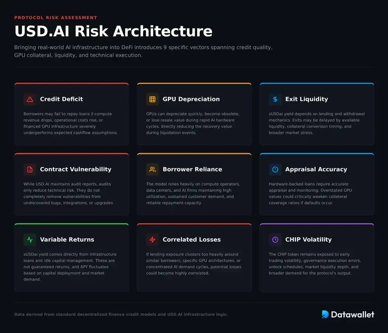388x333 pixels.
Task: Select the GPU Depreciation heading
Action: point(191,99)
